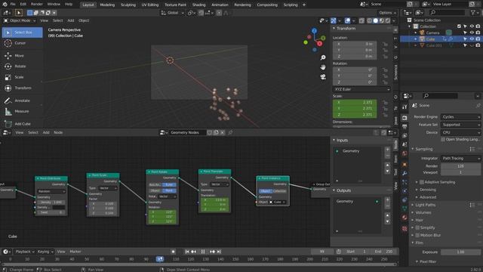Select the Measure tool
Screen dimensions: 483x272
(x=22, y=111)
